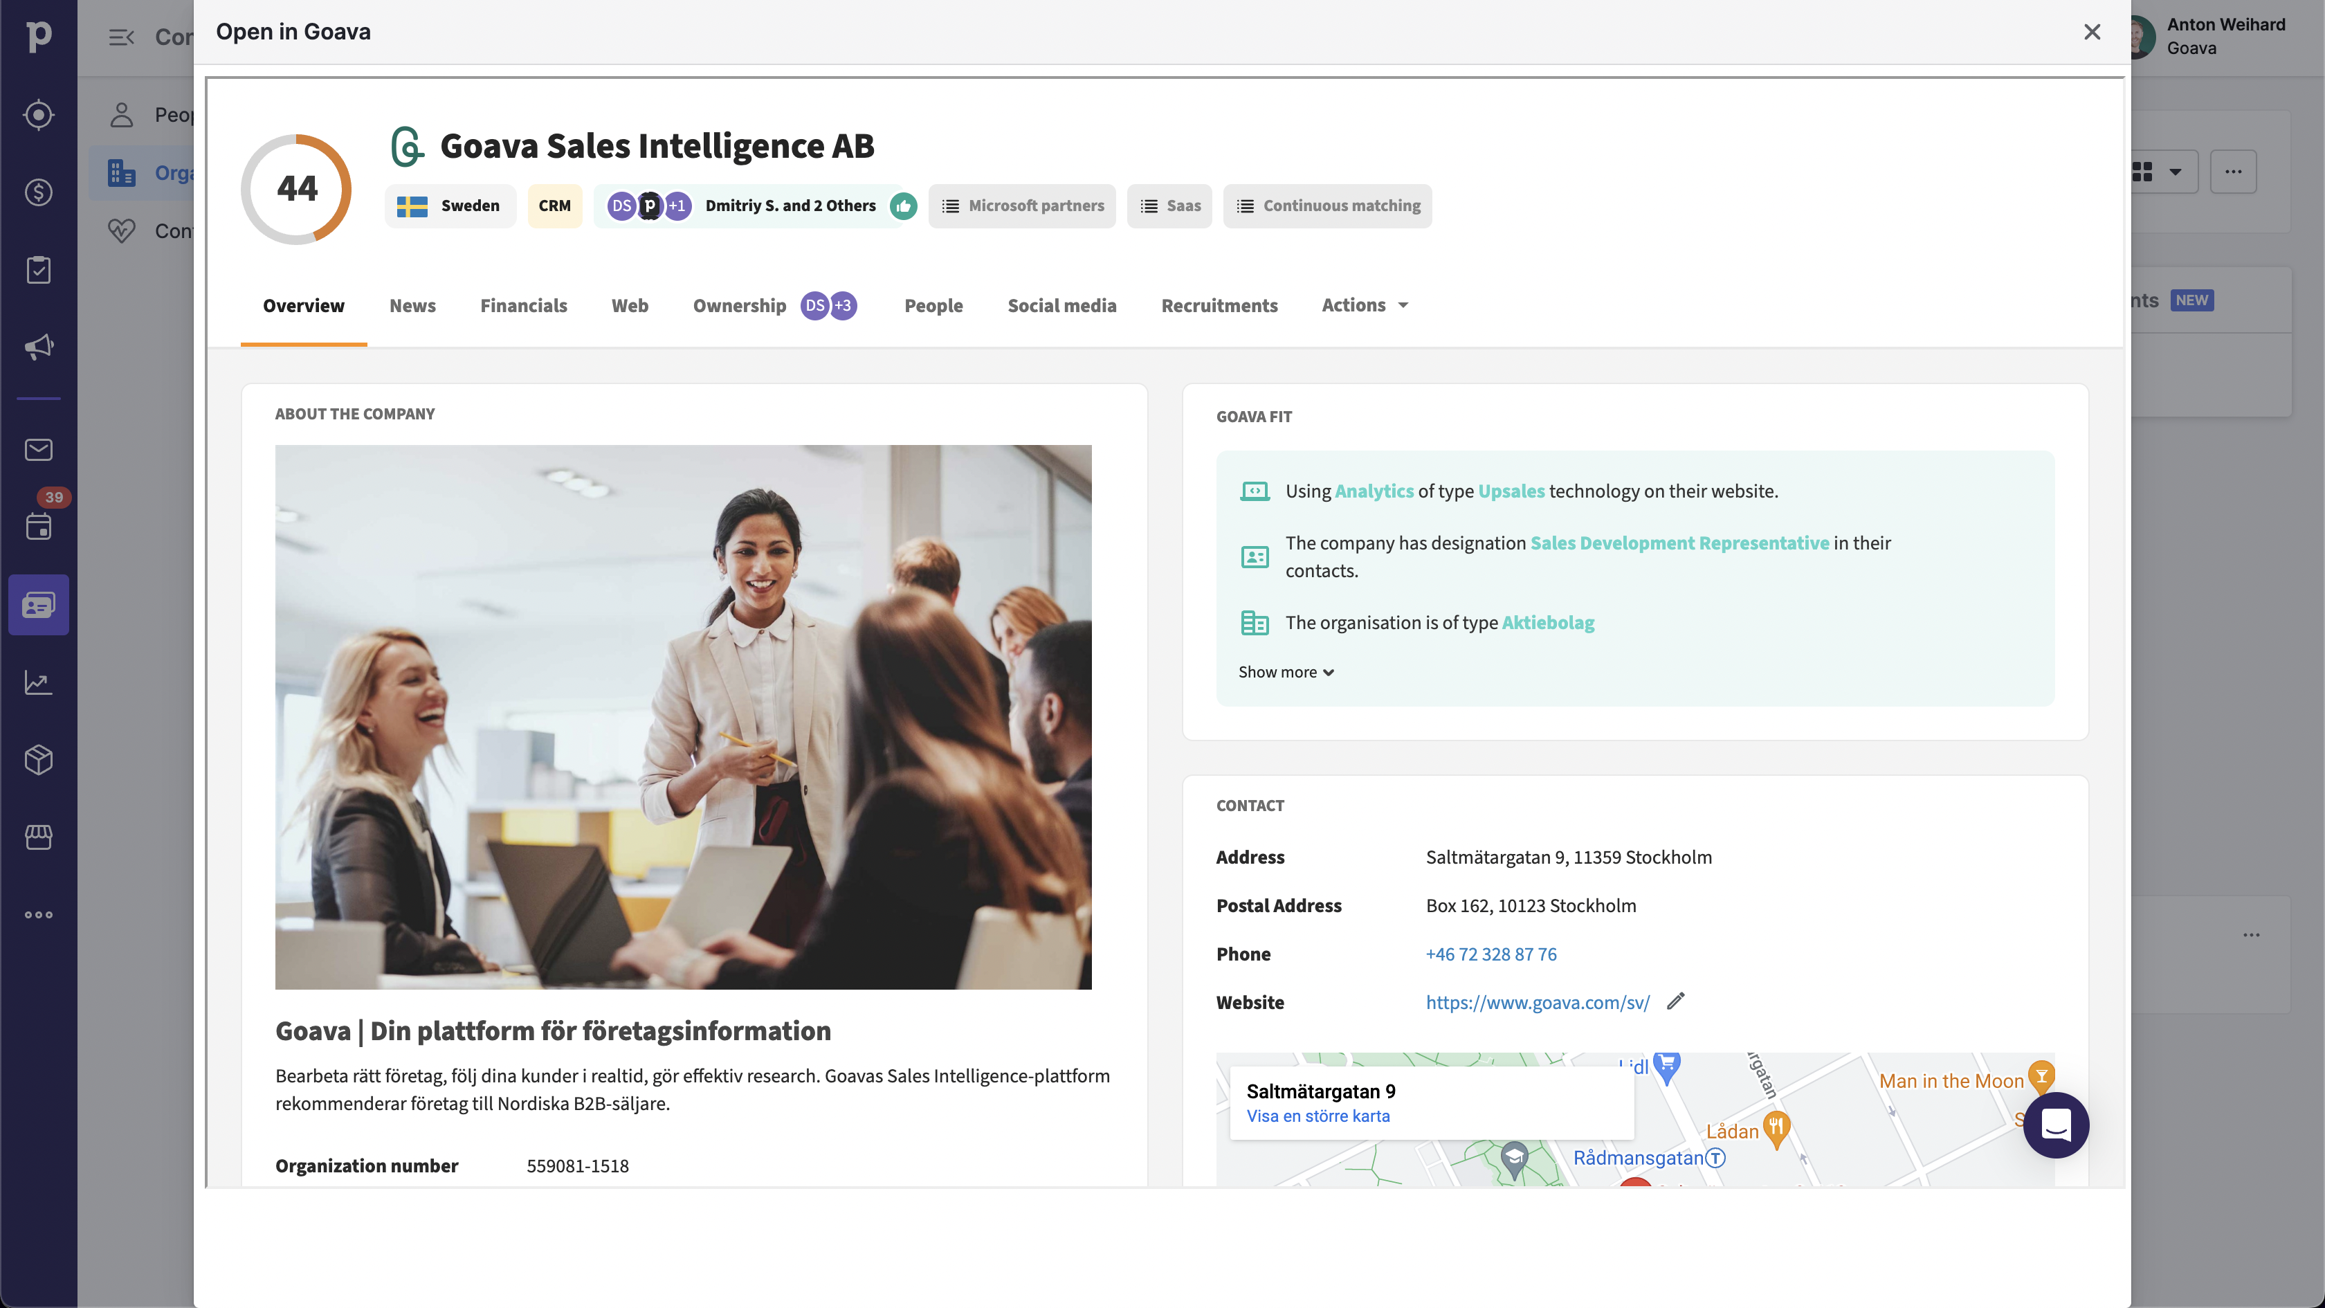Open Activities calendar icon with 39 badge
This screenshot has width=2325, height=1308.
(x=38, y=526)
